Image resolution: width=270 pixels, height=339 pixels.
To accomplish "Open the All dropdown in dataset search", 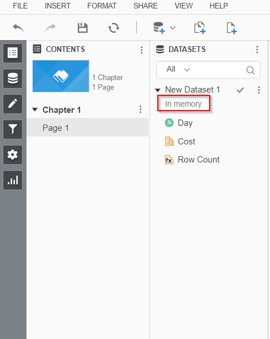I will coord(178,69).
